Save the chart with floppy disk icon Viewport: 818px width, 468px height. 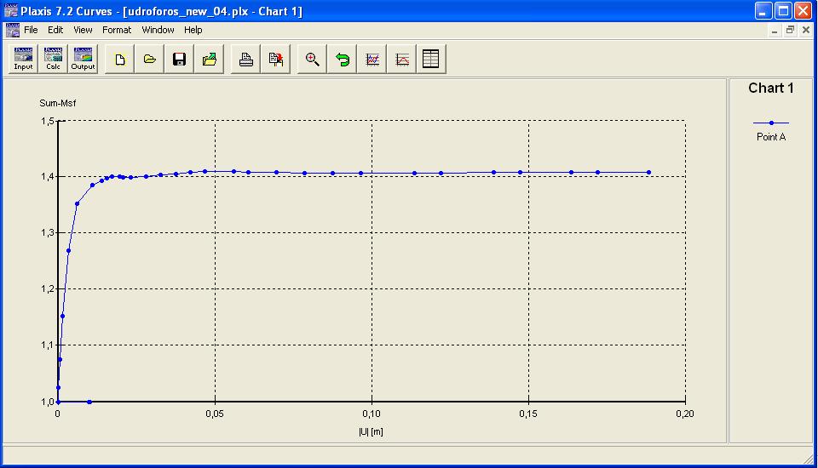[180, 59]
